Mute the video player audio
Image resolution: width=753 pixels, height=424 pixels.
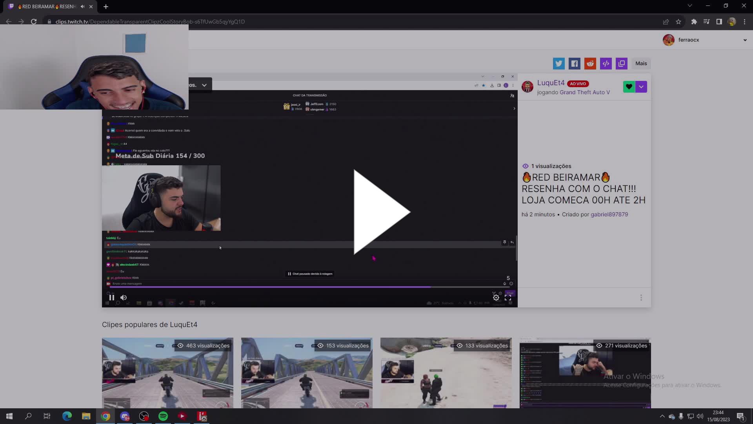[124, 297]
